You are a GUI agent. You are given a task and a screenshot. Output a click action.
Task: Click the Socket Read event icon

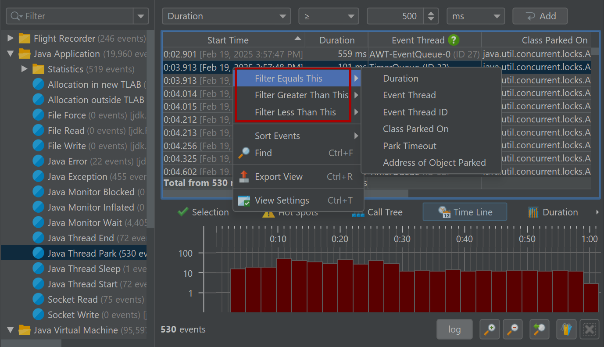(x=39, y=300)
